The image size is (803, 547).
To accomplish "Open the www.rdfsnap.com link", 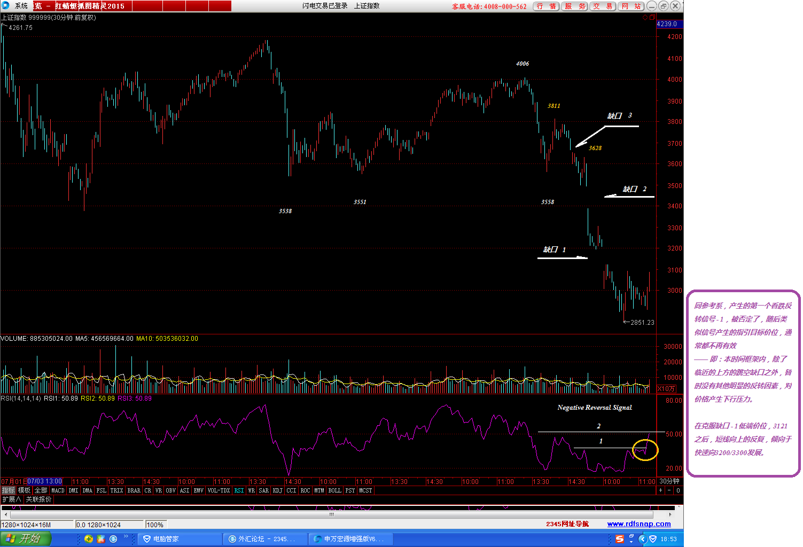I will click(639, 524).
